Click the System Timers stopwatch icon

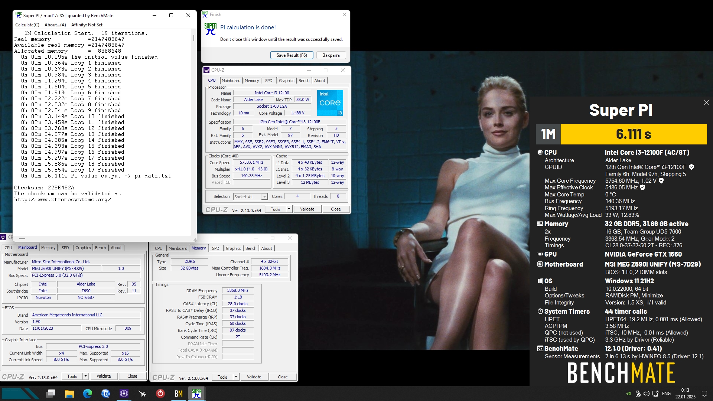pyautogui.click(x=540, y=311)
